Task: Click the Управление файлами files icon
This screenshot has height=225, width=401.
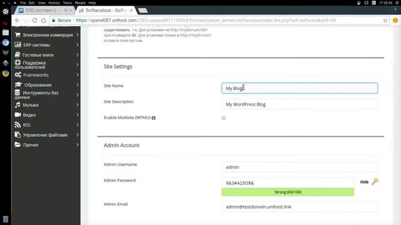Action: tap(18, 134)
